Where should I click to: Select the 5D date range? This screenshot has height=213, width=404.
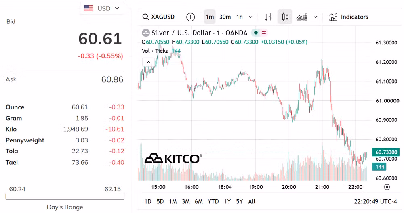pyautogui.click(x=160, y=201)
